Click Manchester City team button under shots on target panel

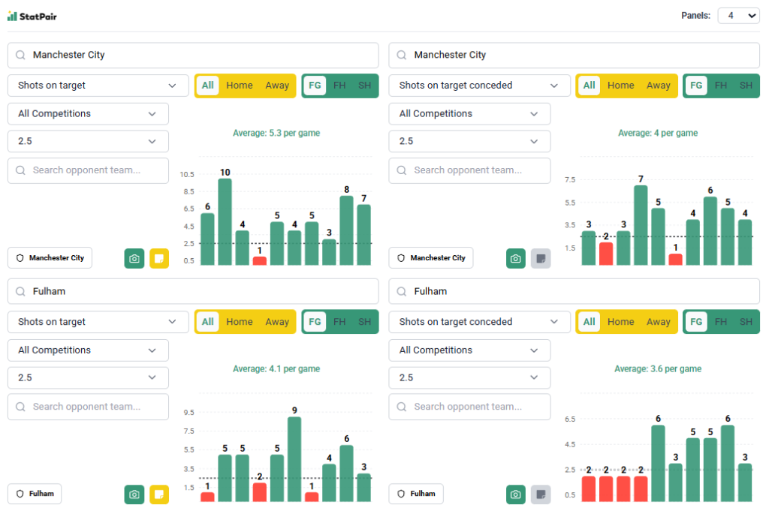coord(50,258)
